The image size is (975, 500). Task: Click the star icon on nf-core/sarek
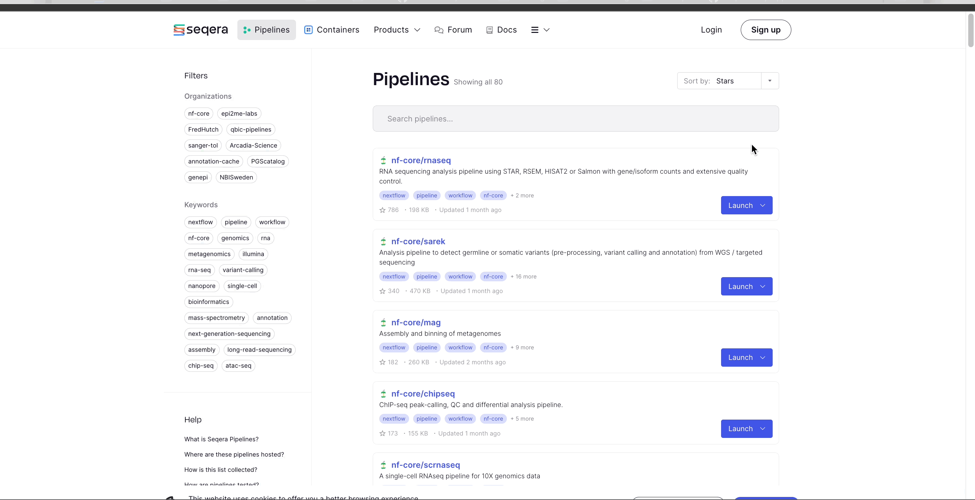click(382, 291)
